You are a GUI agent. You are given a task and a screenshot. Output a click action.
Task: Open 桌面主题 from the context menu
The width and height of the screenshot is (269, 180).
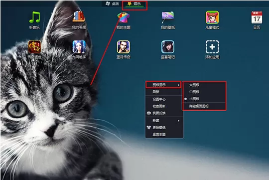(163, 134)
